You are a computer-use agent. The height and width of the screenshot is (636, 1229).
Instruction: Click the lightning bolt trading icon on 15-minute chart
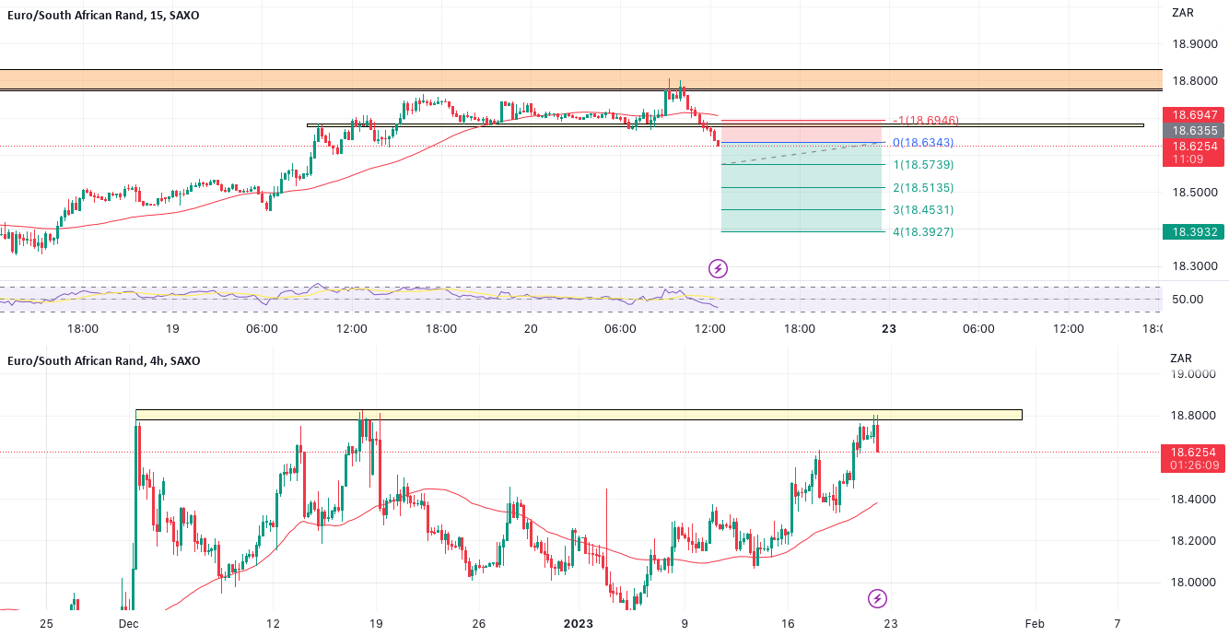coord(718,268)
